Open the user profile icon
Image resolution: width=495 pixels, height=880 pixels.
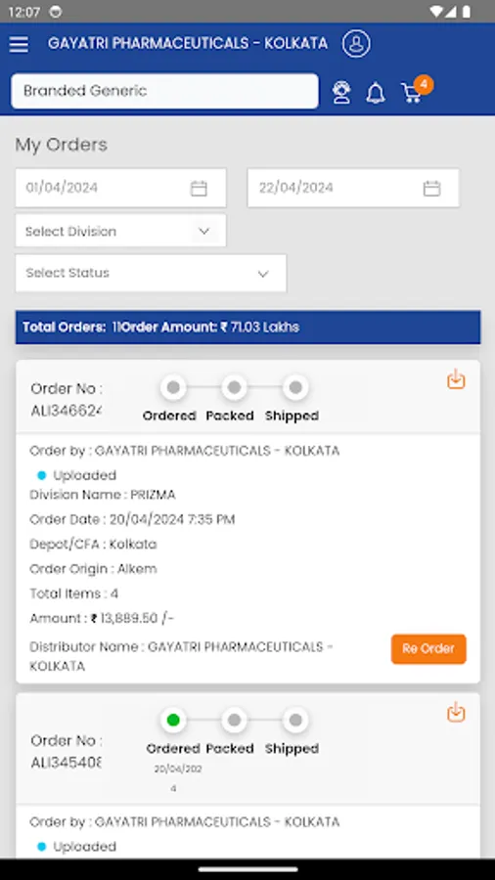click(356, 44)
